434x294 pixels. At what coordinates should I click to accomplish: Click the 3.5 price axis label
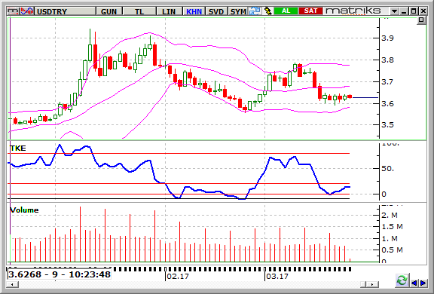(x=387, y=125)
